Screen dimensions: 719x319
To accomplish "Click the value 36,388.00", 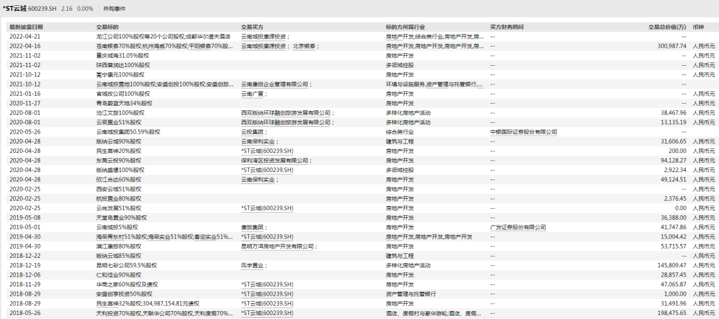I will (x=674, y=218).
